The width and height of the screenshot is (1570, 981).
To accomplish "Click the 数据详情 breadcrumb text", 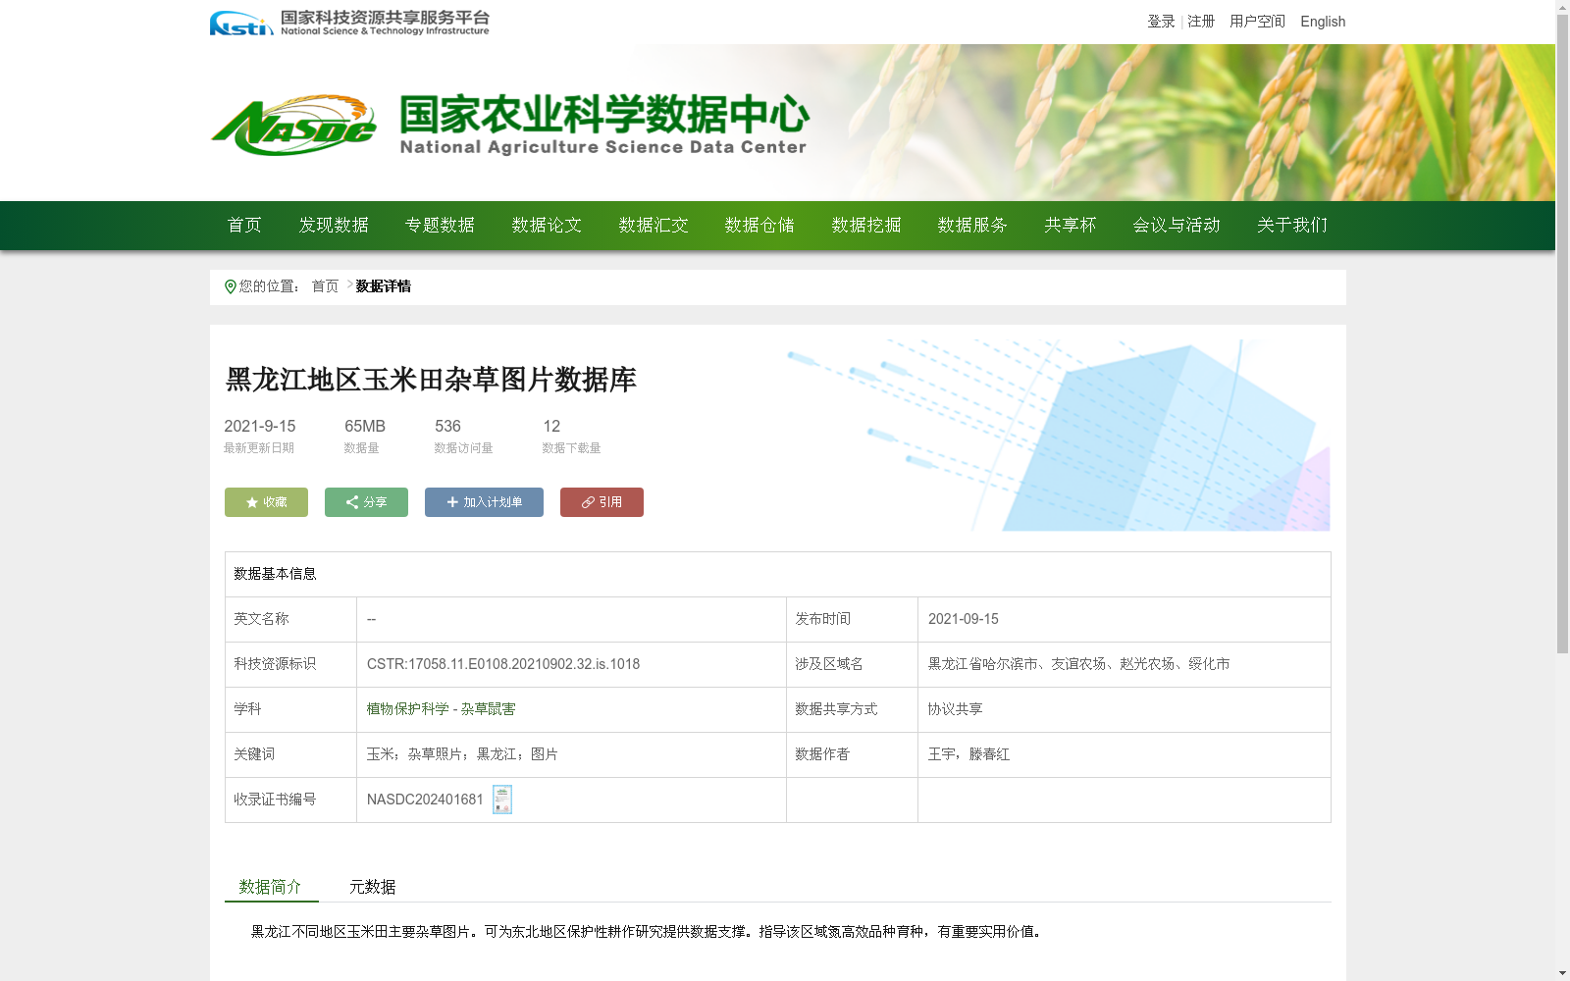I will pos(384,286).
